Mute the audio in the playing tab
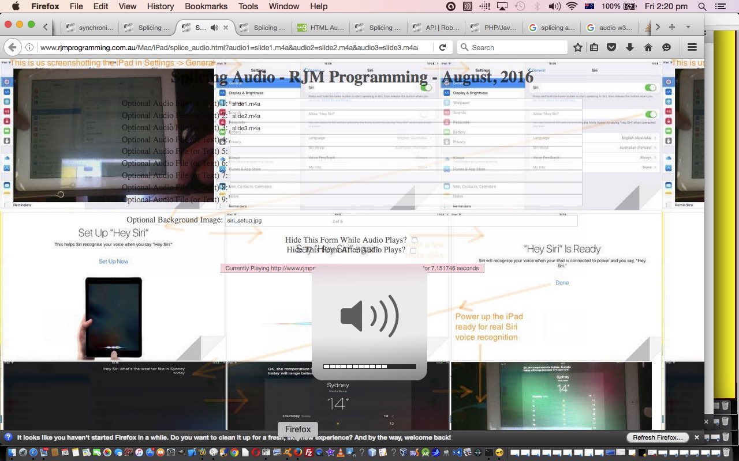Screen dimensions: 739x461 pos(214,28)
